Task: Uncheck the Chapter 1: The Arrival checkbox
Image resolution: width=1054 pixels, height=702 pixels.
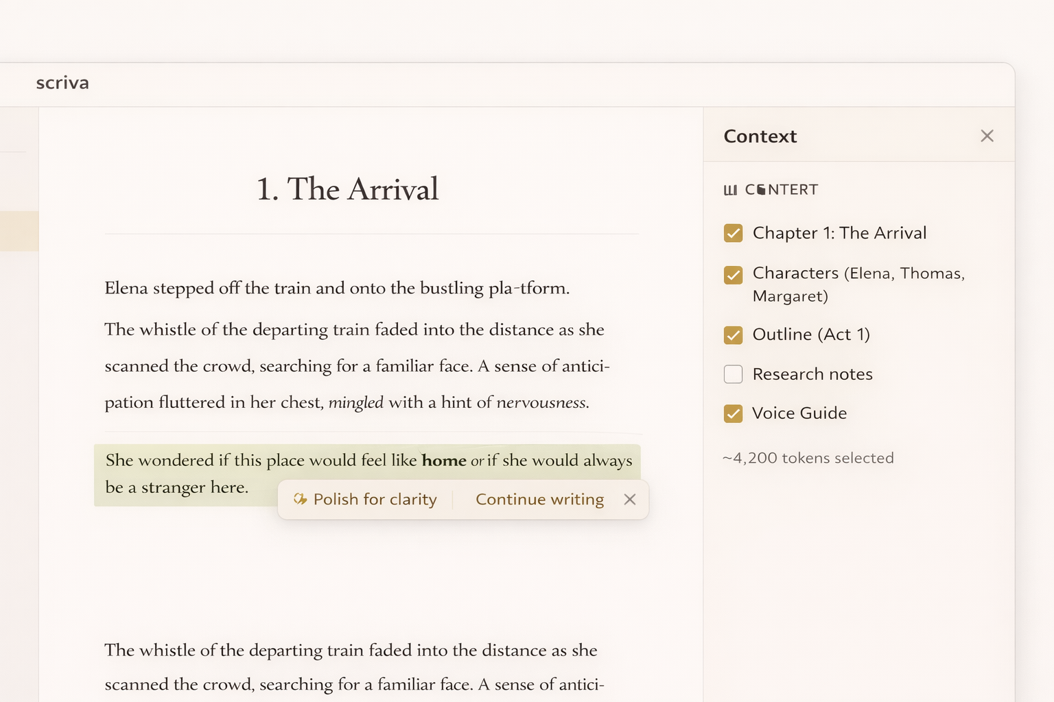Action: tap(733, 233)
